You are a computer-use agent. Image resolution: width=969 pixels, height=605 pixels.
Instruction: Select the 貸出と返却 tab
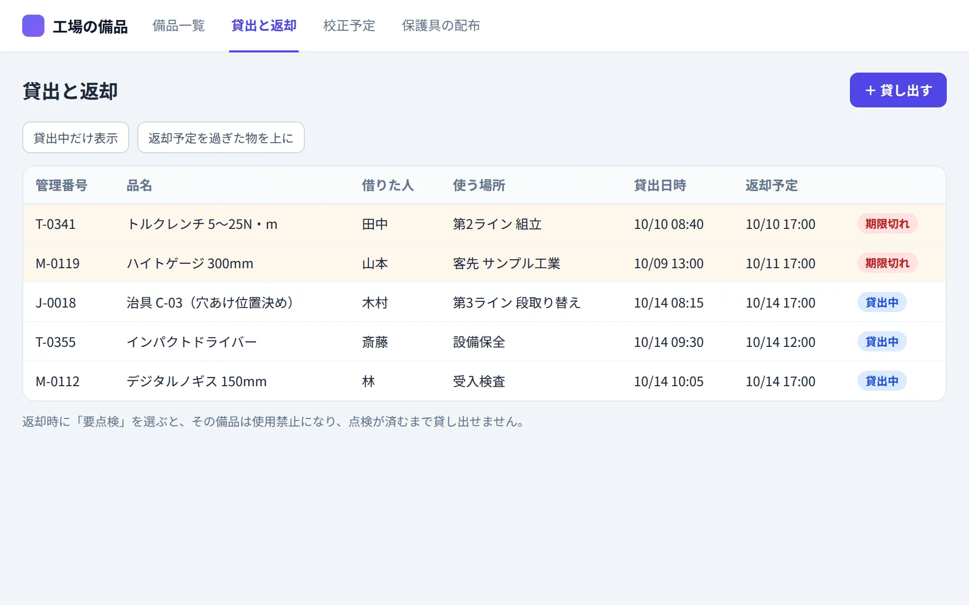pyautogui.click(x=264, y=26)
